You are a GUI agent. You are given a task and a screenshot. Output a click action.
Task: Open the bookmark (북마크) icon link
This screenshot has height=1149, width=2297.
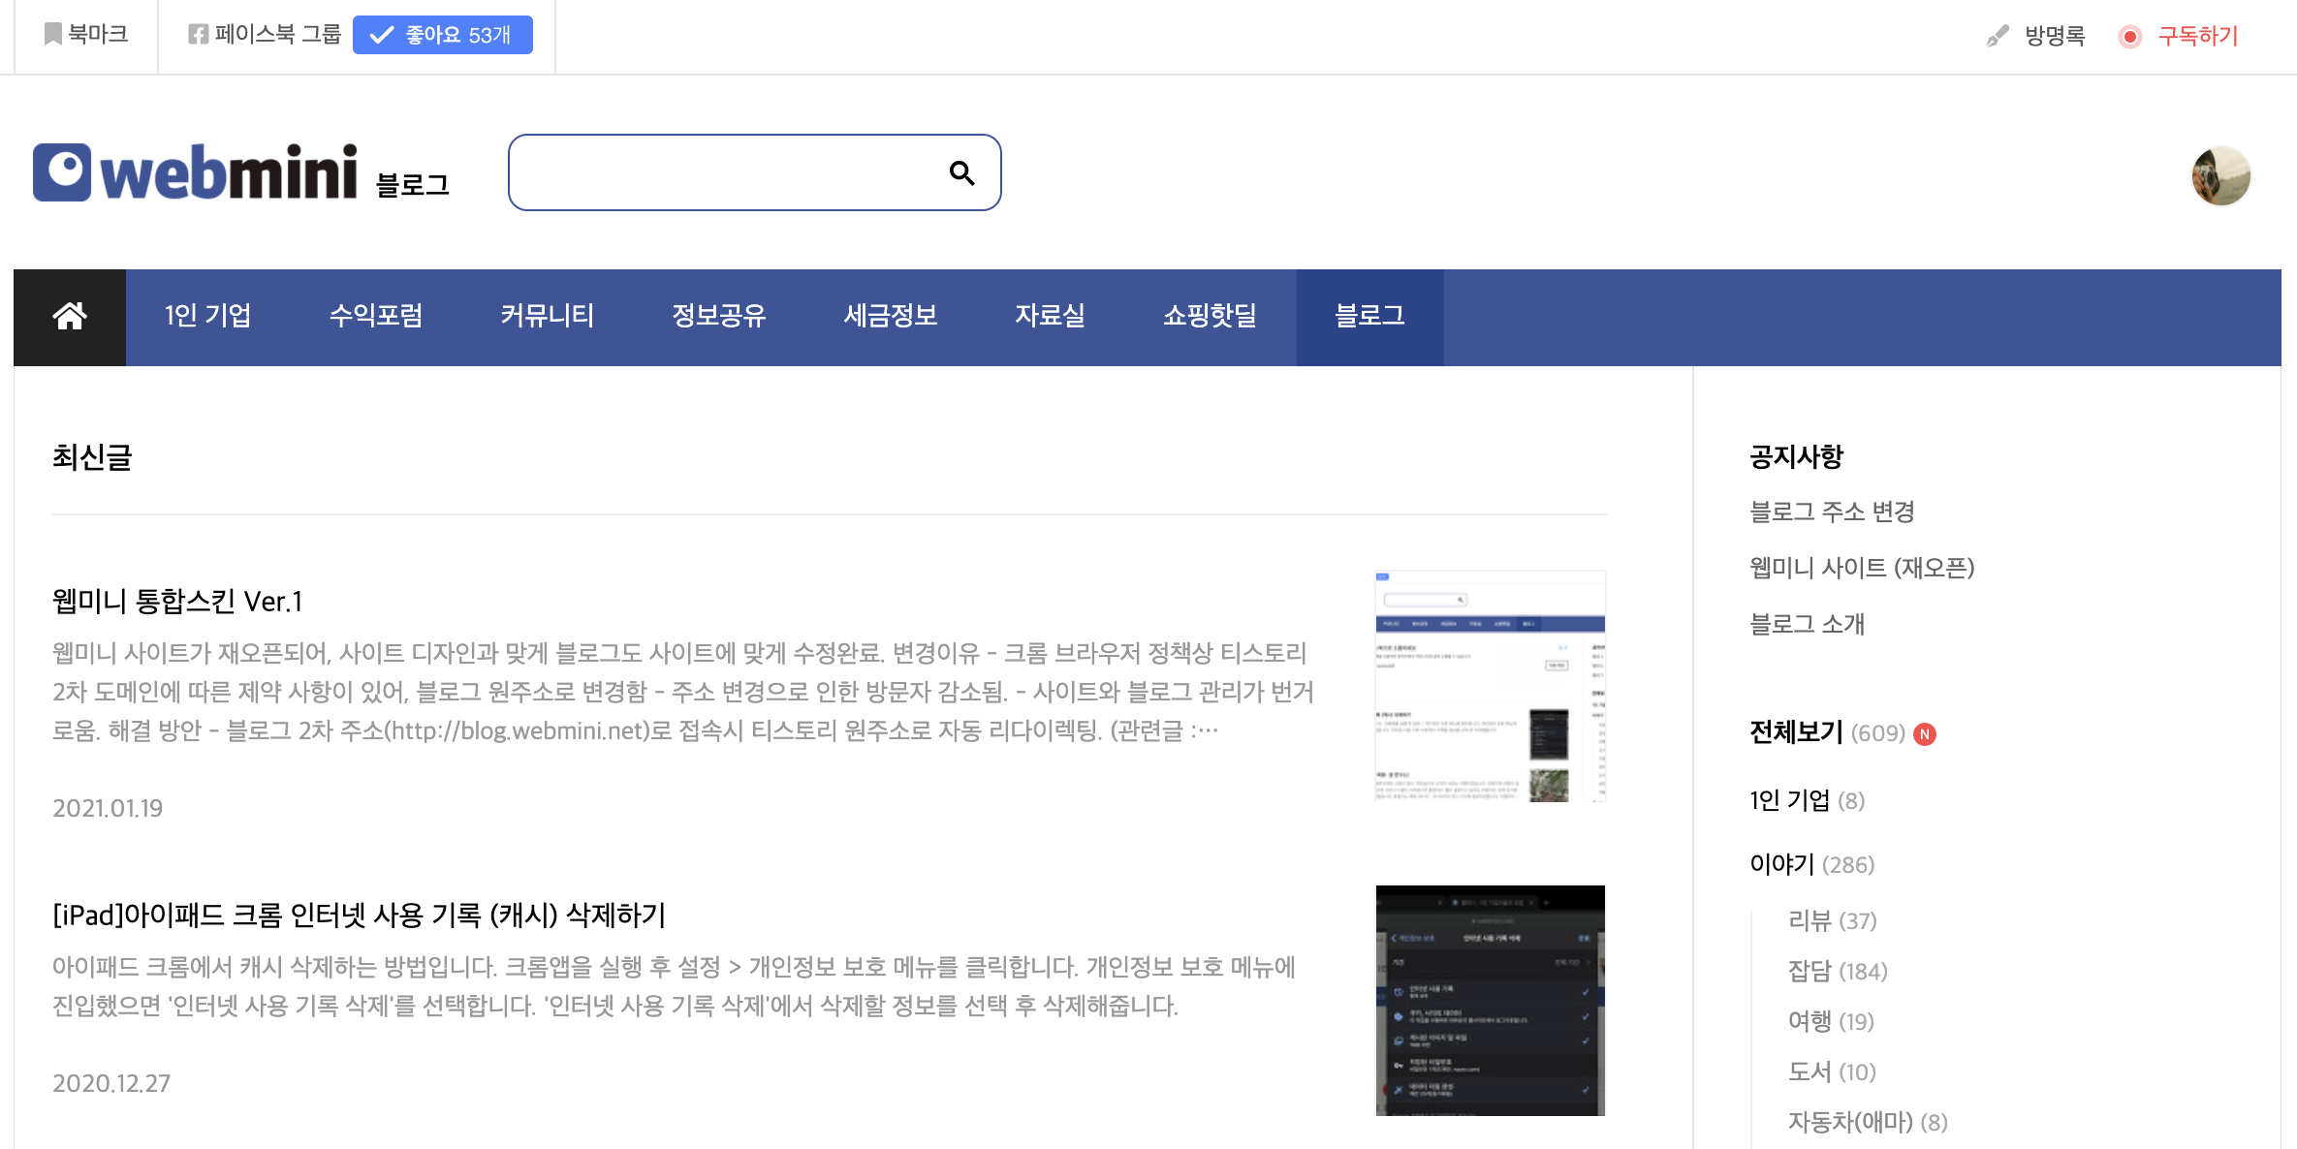point(53,35)
